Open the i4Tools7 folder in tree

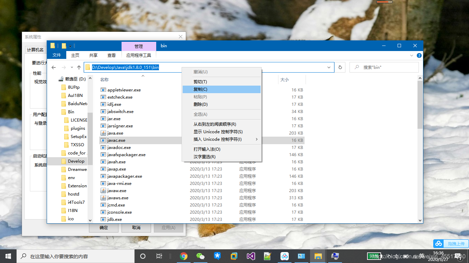click(x=76, y=202)
